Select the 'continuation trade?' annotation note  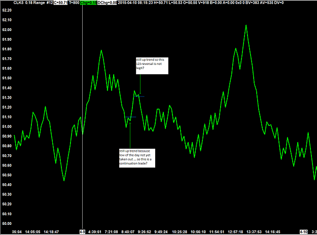coord(137,158)
